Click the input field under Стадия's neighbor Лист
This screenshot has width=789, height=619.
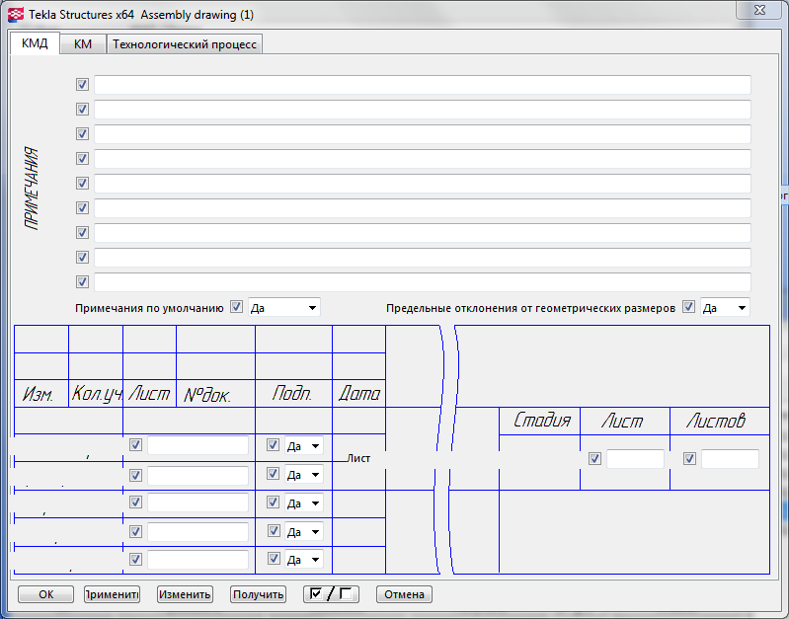tap(635, 458)
